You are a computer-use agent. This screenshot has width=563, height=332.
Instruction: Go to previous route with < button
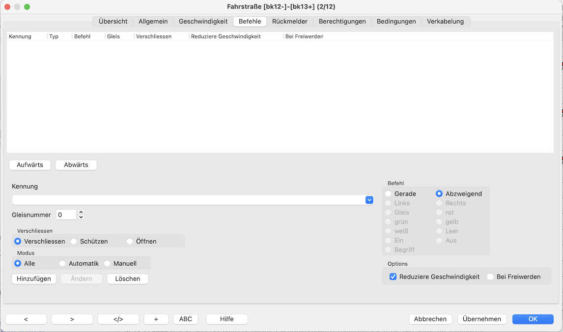pos(26,319)
